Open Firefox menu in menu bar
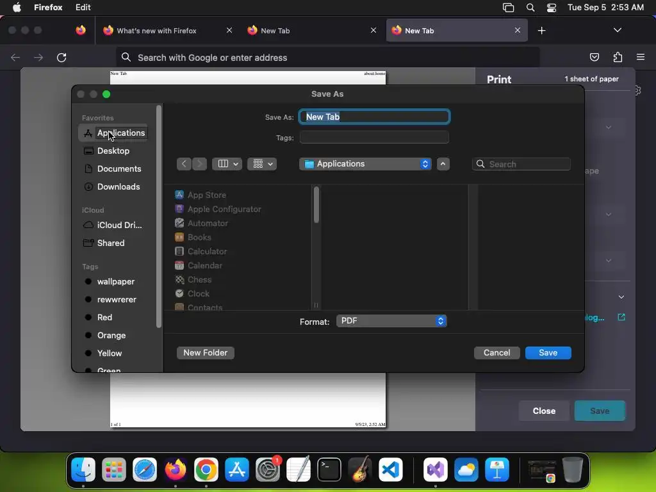The width and height of the screenshot is (656, 492). point(48,8)
